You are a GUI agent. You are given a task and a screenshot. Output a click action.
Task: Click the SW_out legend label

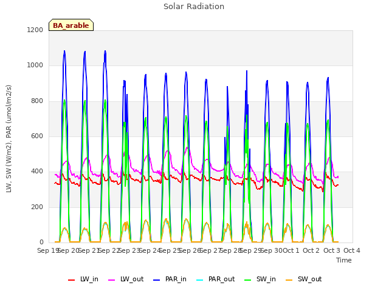coord(309,279)
